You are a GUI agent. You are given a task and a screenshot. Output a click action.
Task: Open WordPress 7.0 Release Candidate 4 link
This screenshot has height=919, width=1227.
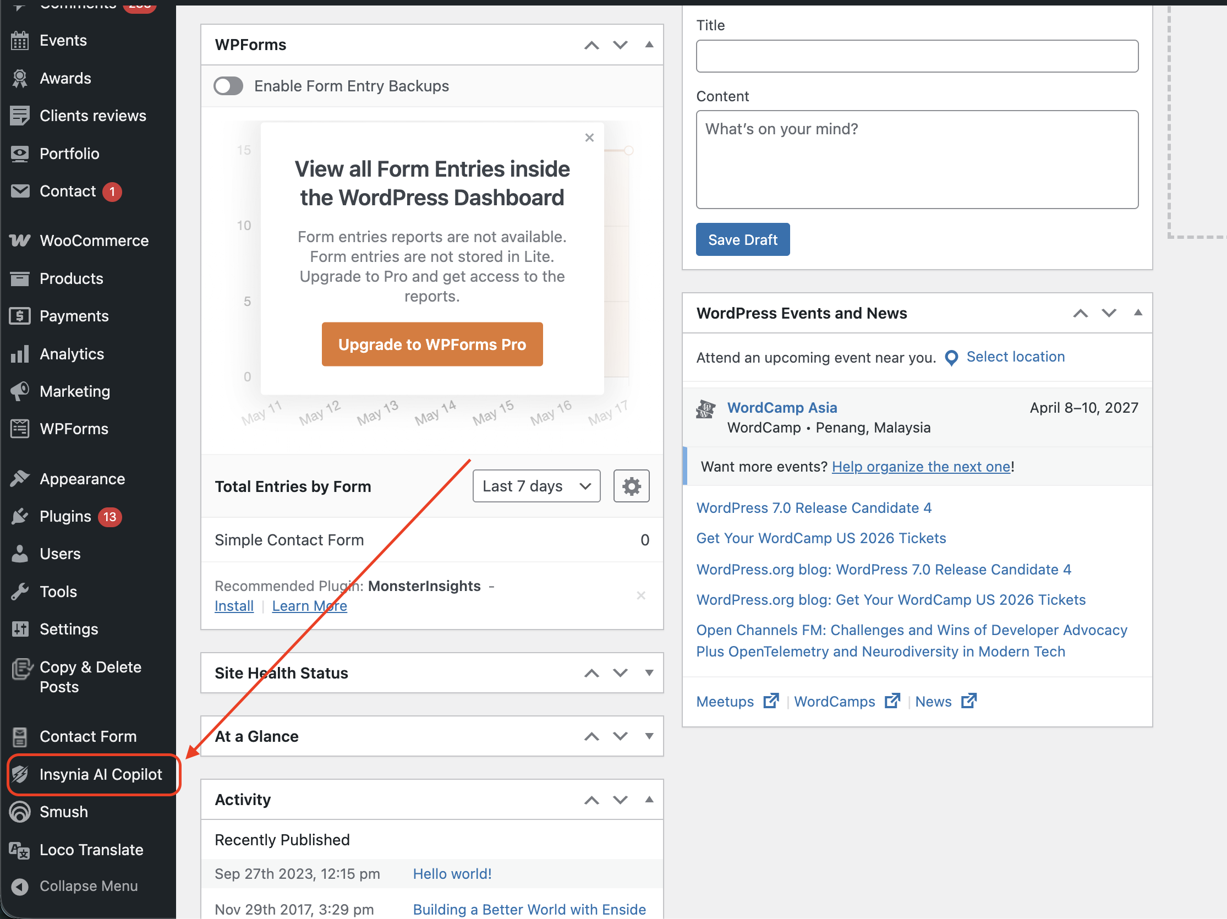pyautogui.click(x=814, y=508)
